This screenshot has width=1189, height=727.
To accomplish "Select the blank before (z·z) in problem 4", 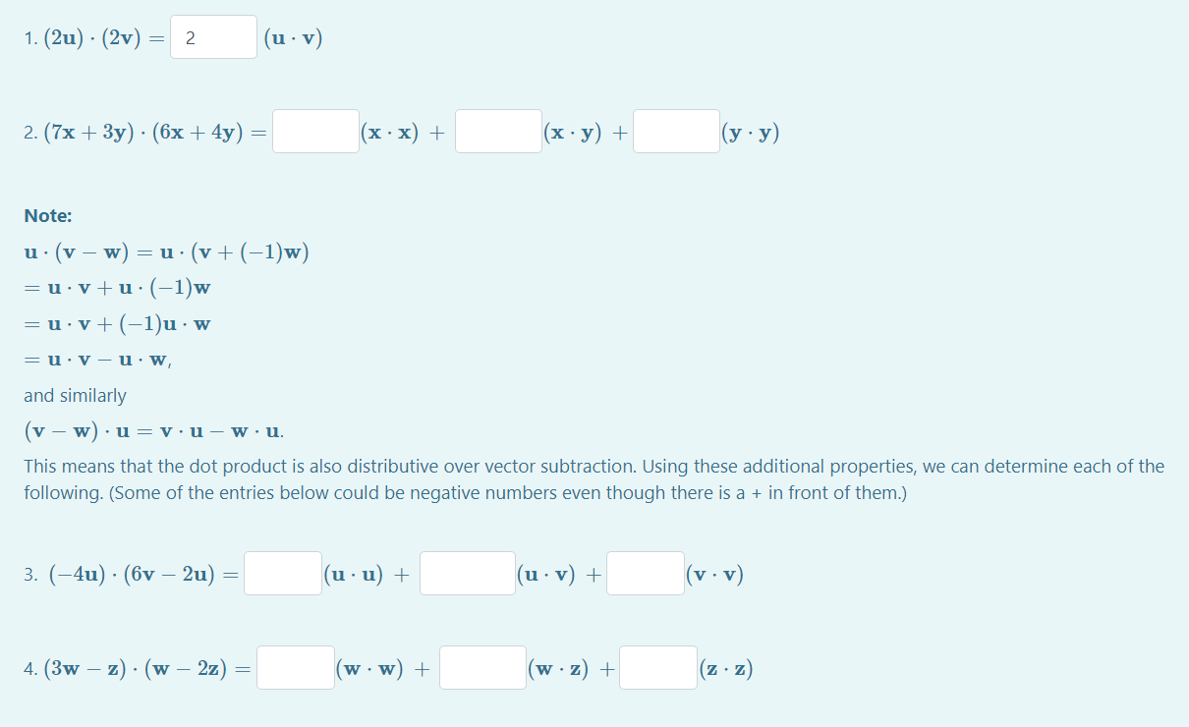I will click(658, 666).
